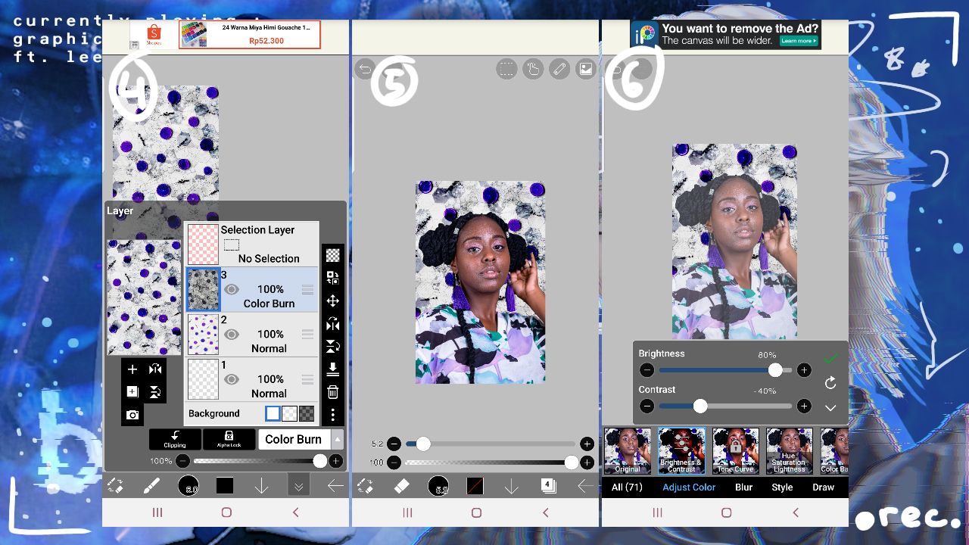Toggle visibility of layer 1
The width and height of the screenshot is (969, 545).
click(232, 379)
